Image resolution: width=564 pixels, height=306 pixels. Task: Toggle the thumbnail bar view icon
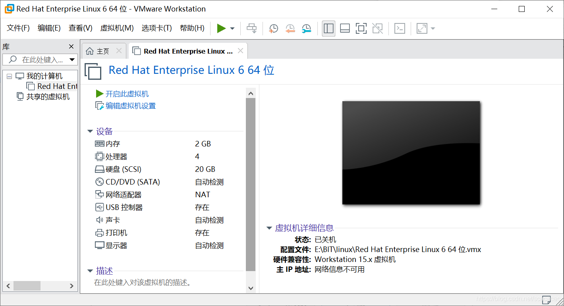345,28
